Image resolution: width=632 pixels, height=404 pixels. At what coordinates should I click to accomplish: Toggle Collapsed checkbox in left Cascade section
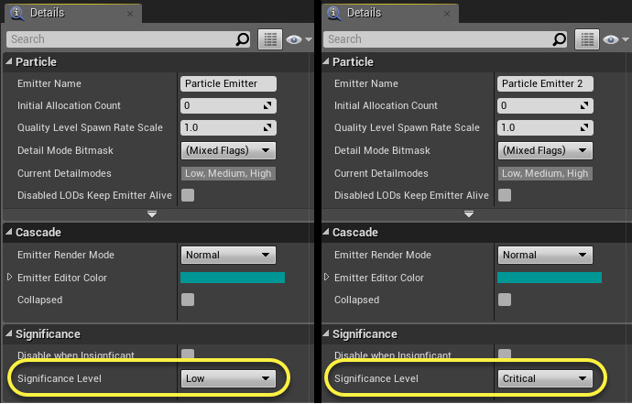click(188, 300)
